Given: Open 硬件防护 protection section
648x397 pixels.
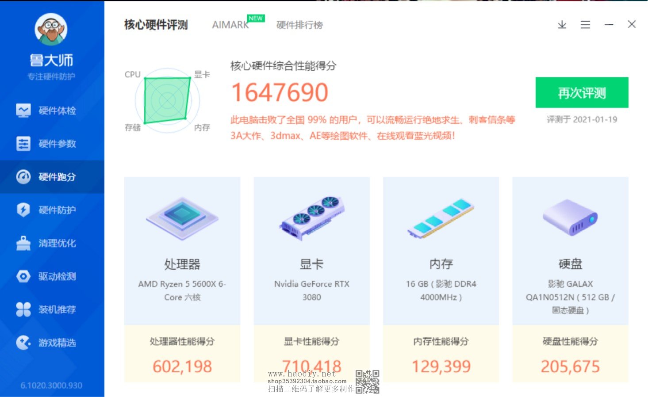Looking at the screenshot, I should pyautogui.click(x=52, y=210).
